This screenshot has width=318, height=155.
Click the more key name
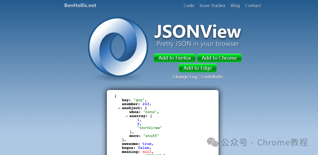tap(135, 136)
